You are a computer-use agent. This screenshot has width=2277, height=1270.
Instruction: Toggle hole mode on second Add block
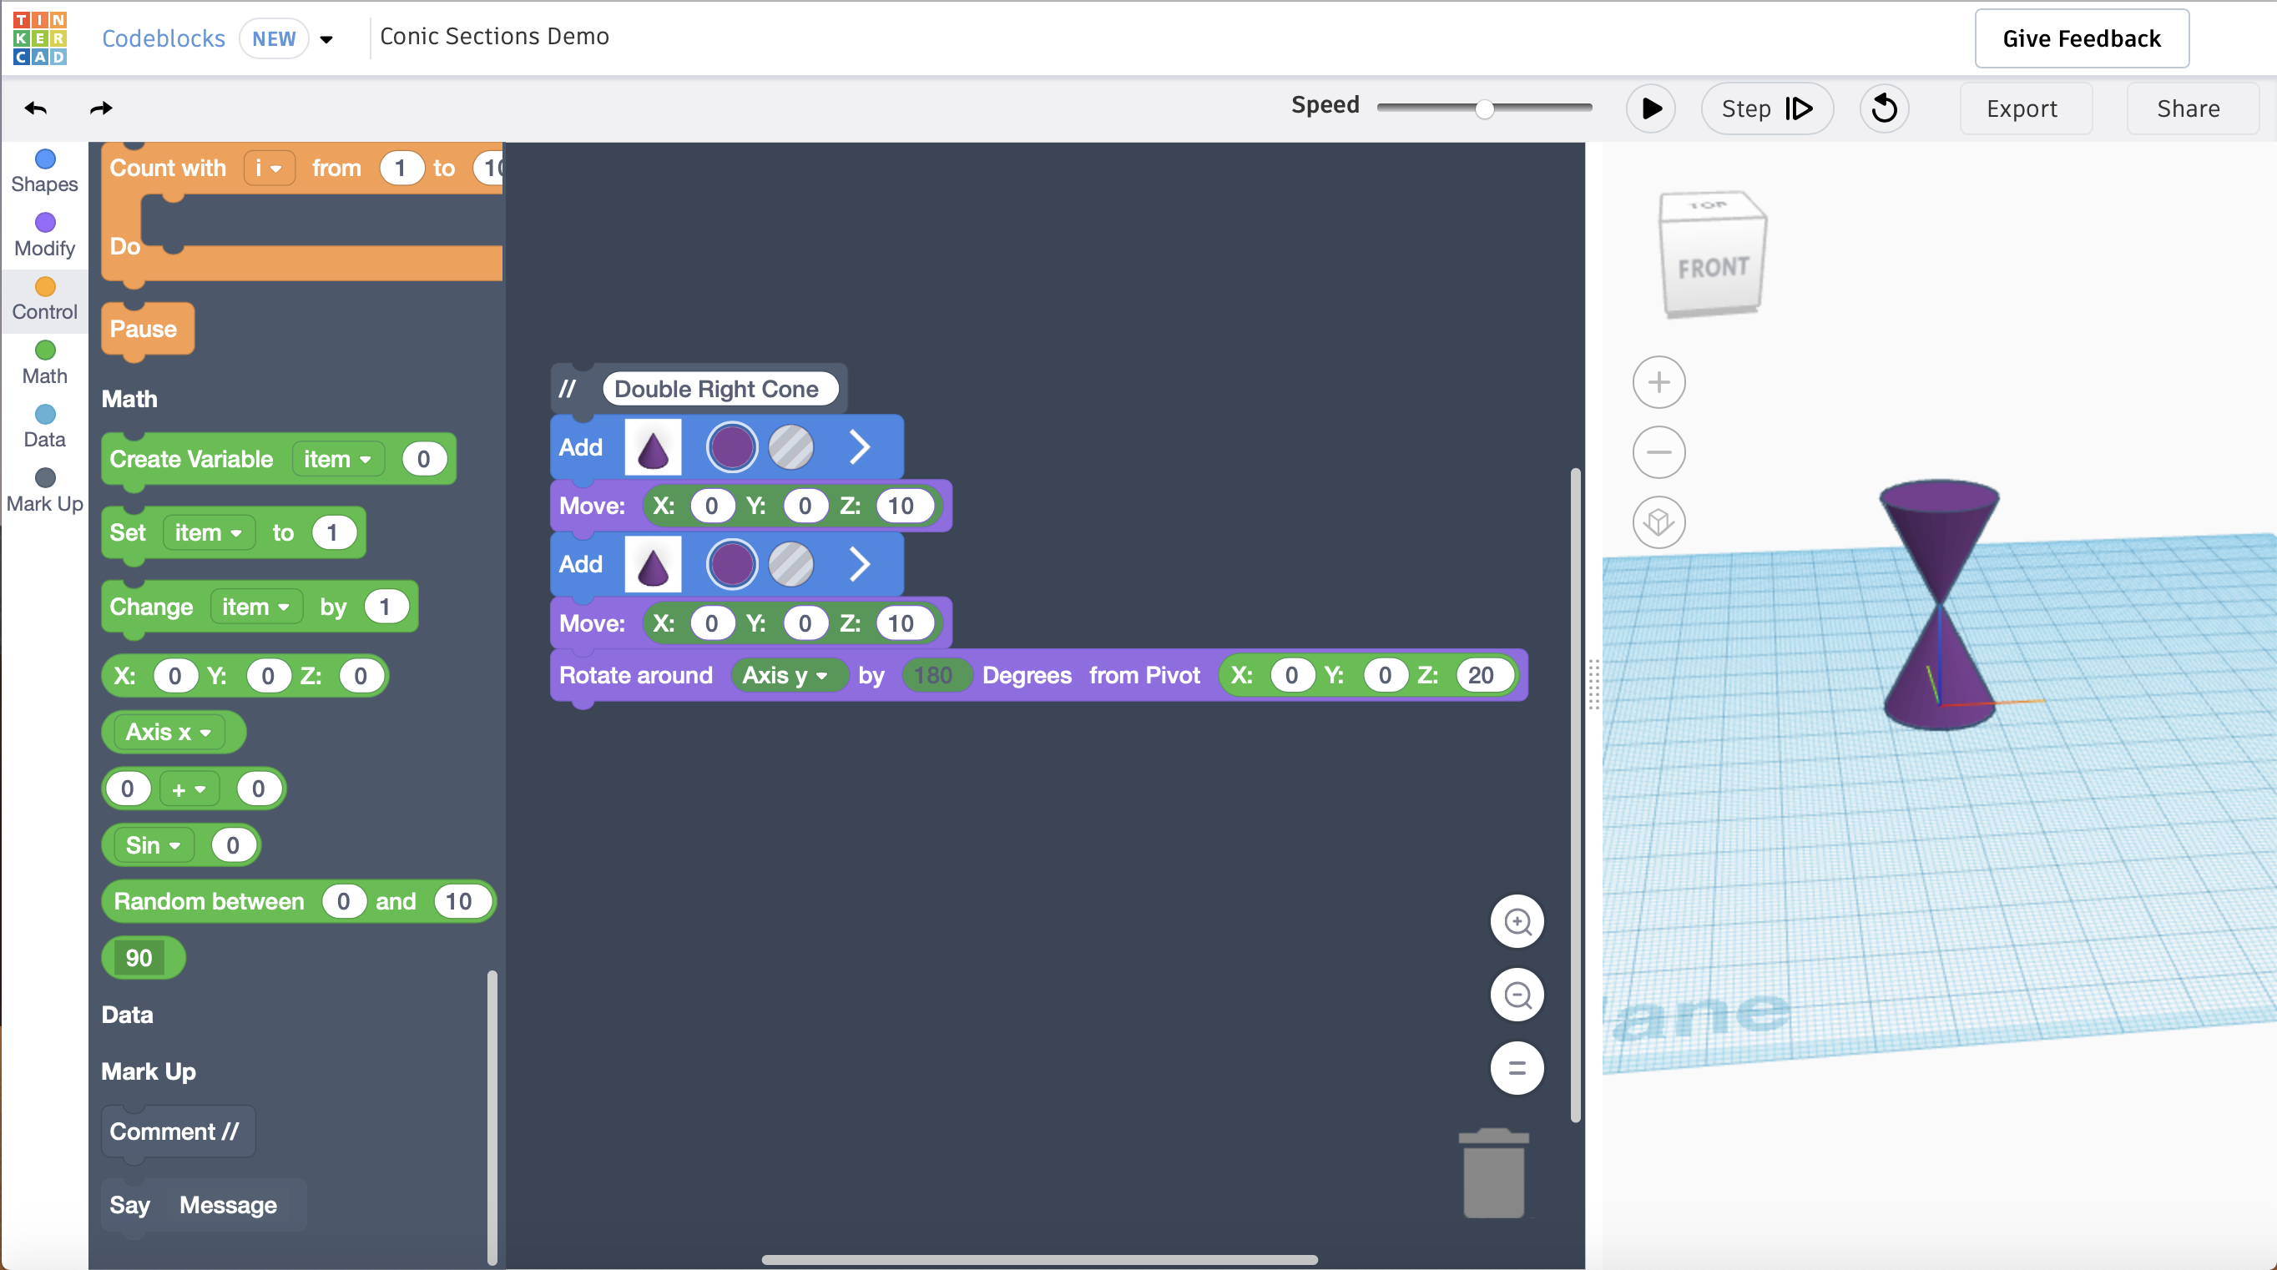790,564
